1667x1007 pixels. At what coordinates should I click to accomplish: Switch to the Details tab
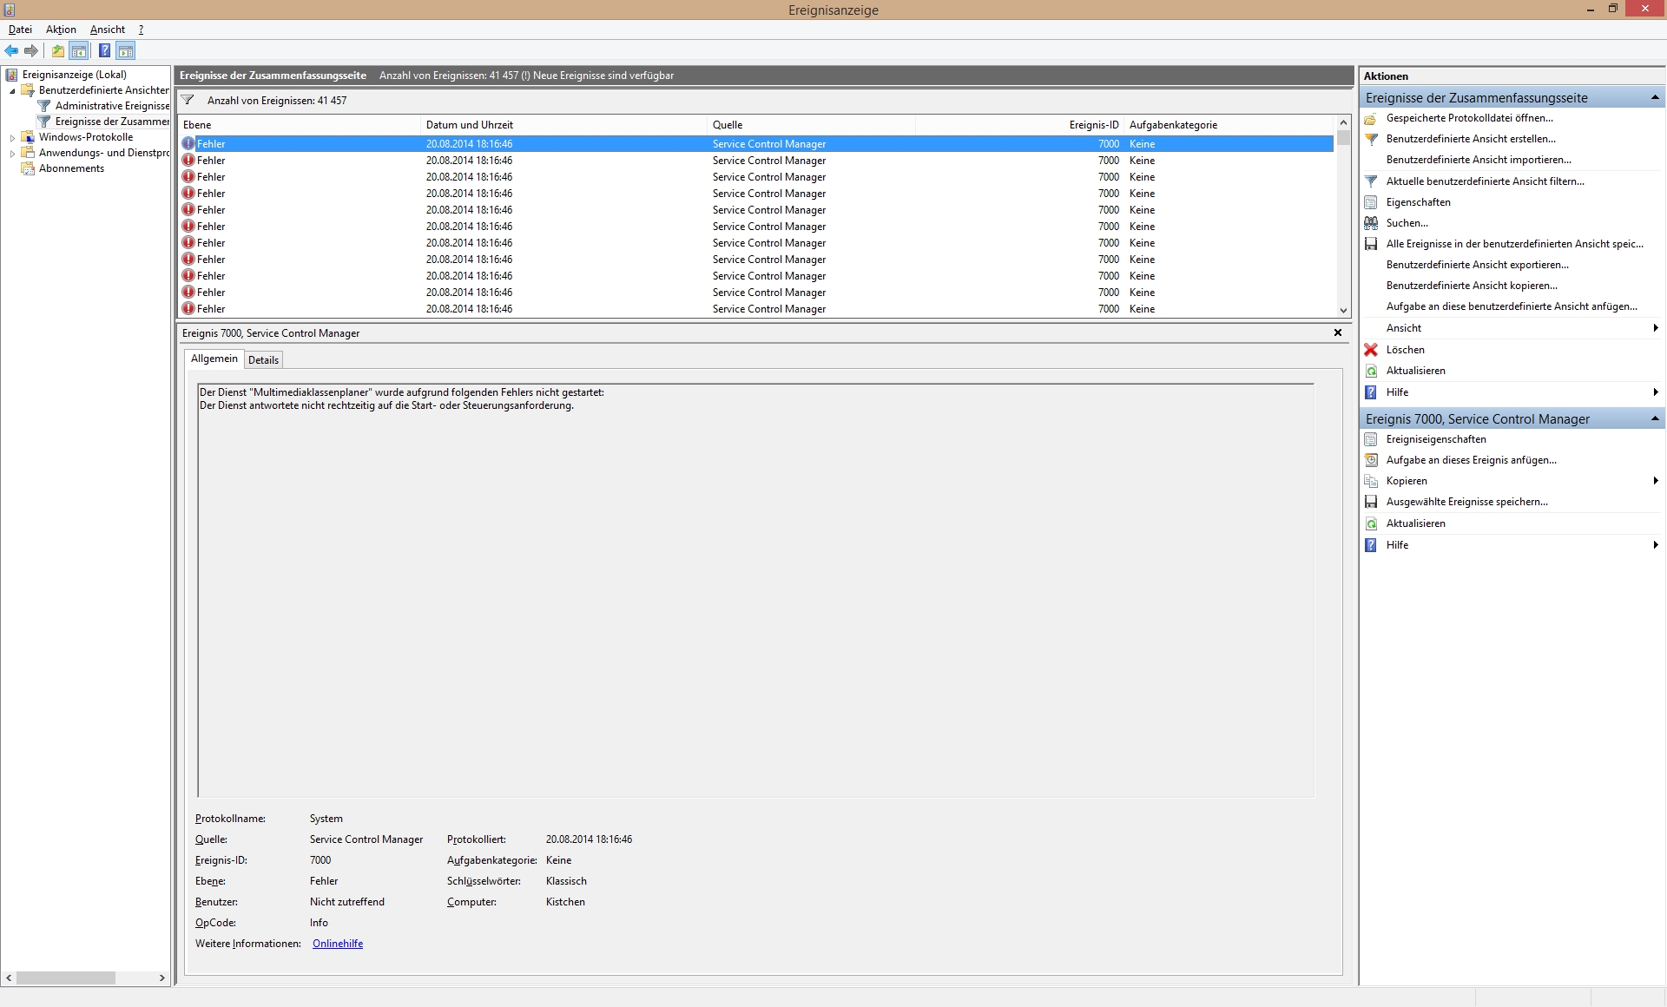(x=263, y=360)
